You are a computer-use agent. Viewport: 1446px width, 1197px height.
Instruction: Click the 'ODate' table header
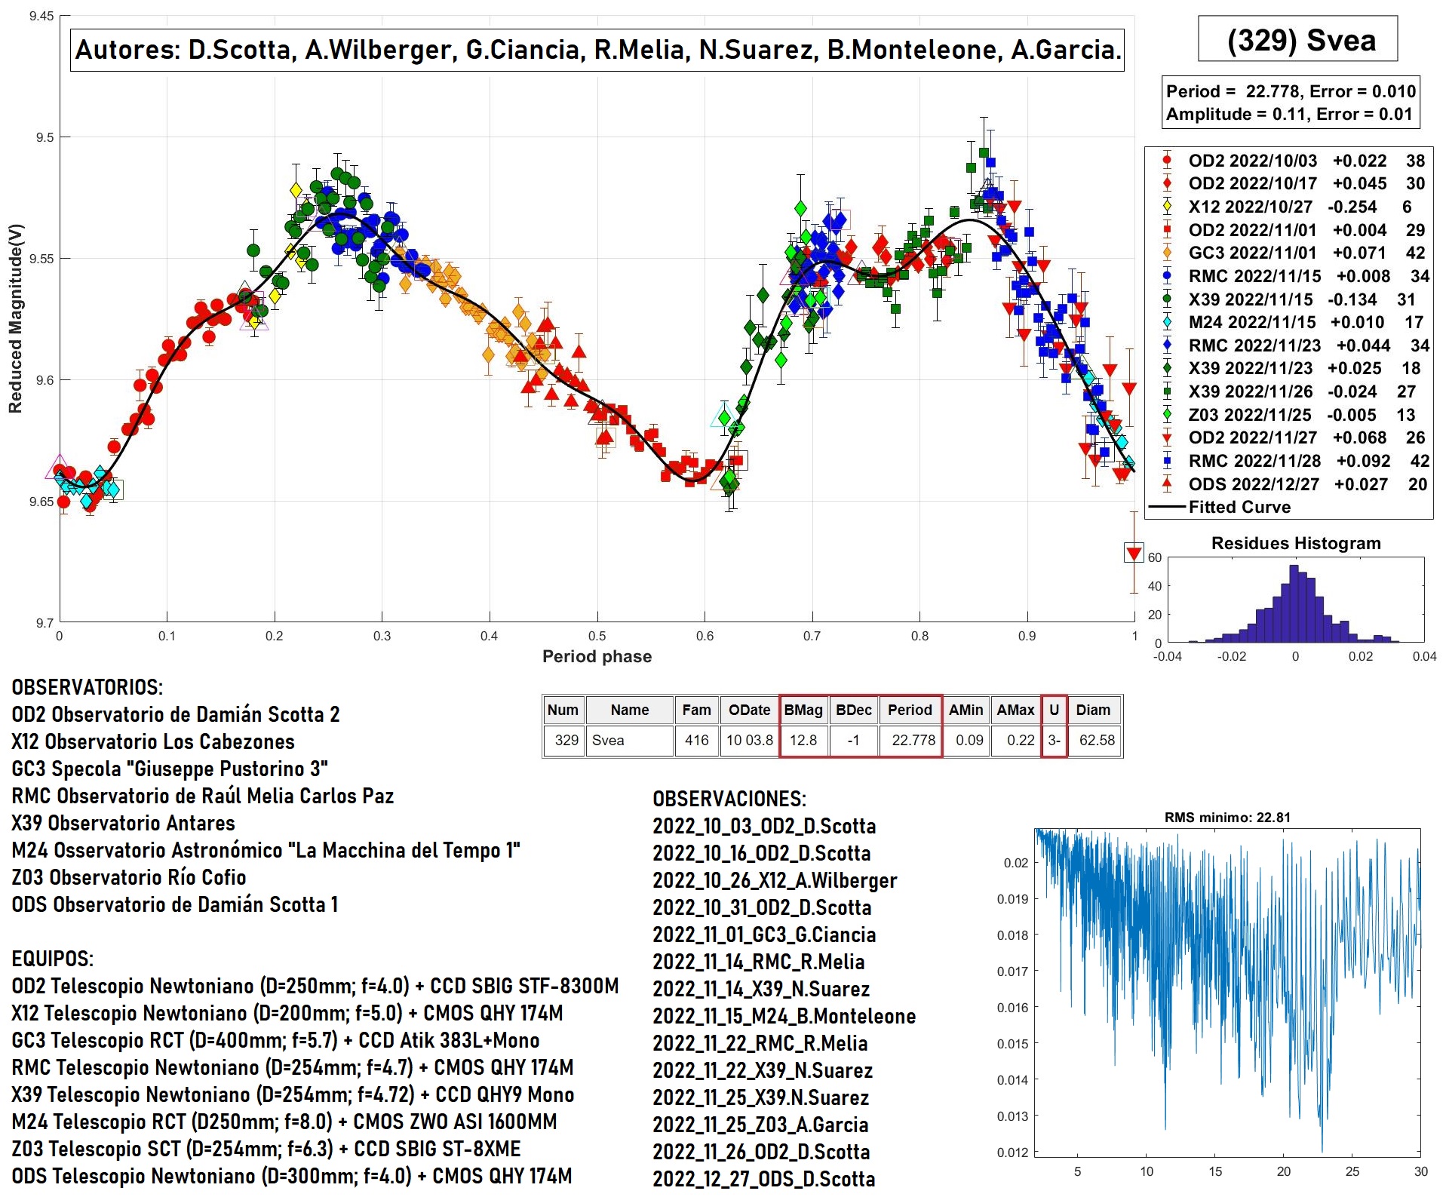(x=749, y=710)
